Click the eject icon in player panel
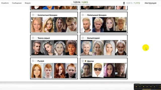Screen dimensions: 161x90 coord(154,87)
